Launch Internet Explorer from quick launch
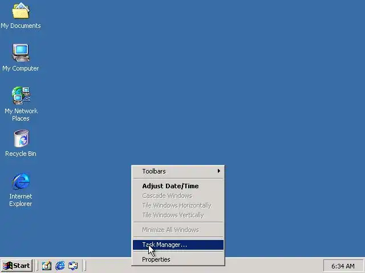This screenshot has width=365, height=273. pyautogui.click(x=60, y=266)
